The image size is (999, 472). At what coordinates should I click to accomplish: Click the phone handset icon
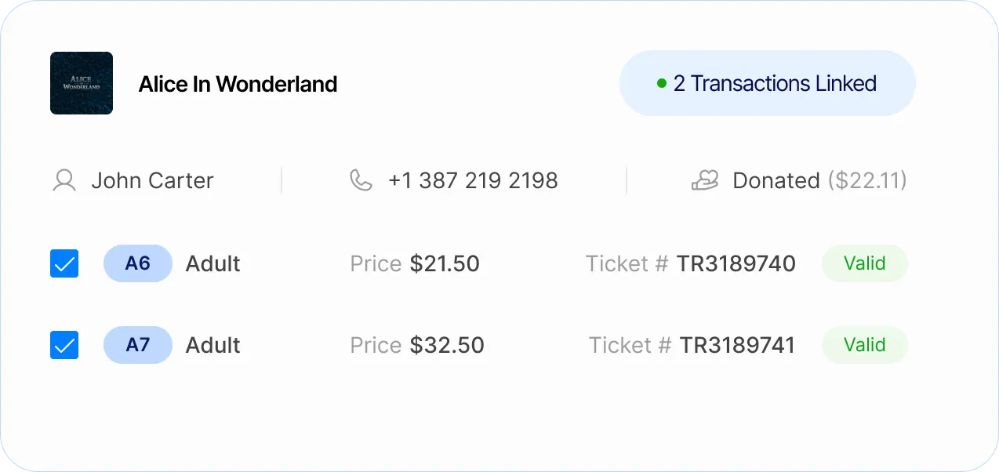coord(361,180)
